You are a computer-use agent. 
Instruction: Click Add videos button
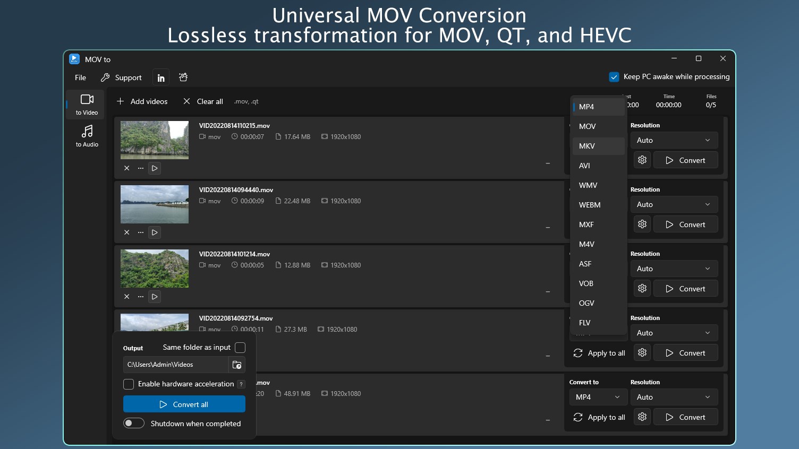[142, 101]
